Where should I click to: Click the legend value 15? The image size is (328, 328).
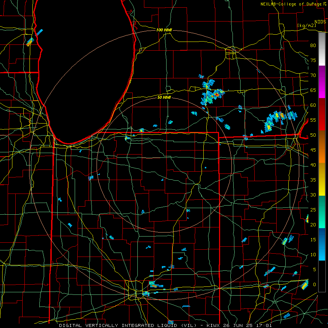(313, 240)
